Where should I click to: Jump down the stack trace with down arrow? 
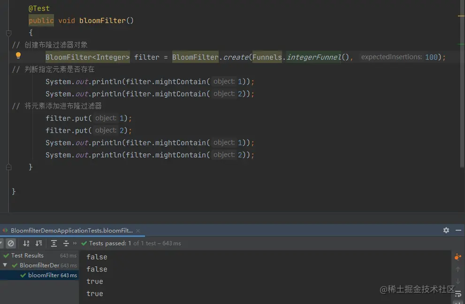click(x=458, y=281)
